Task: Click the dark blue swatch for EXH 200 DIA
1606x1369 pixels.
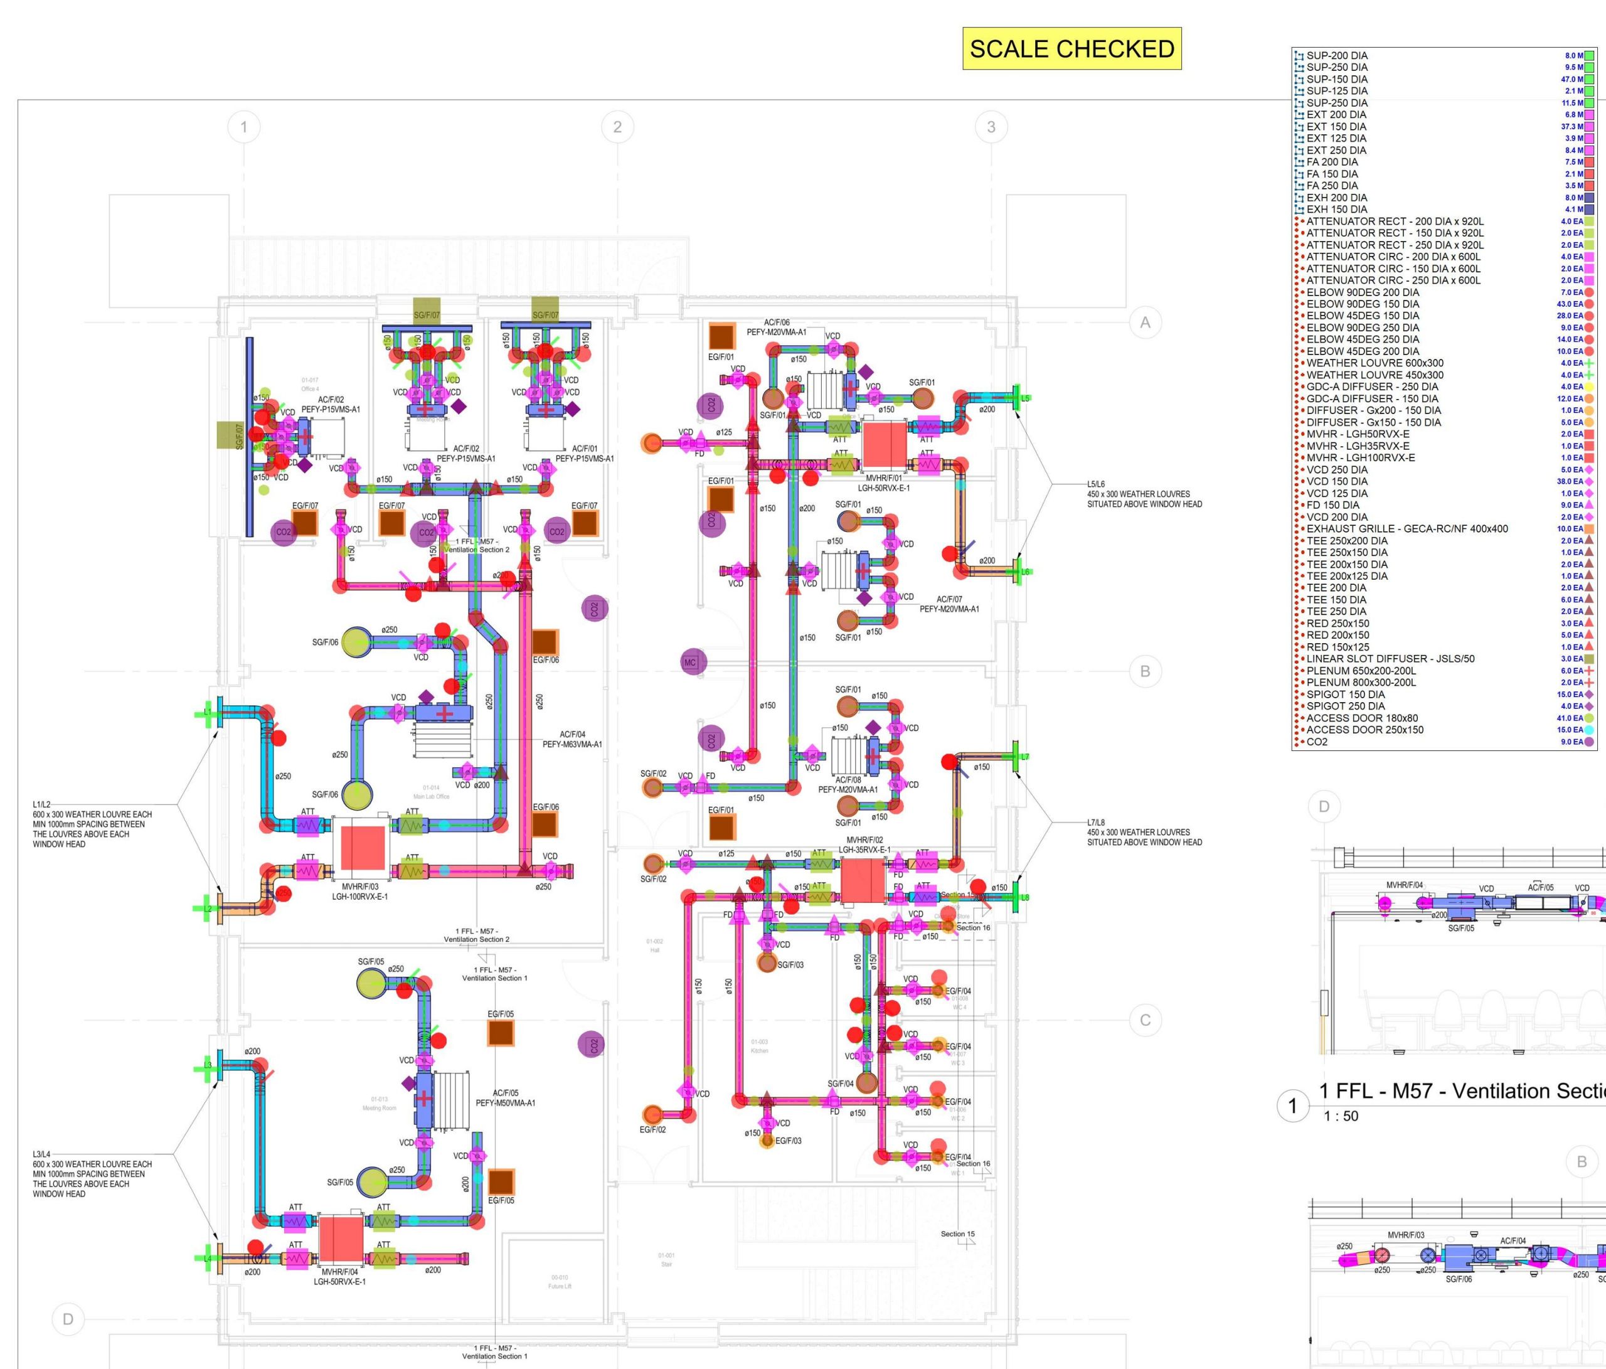Action: click(1589, 198)
